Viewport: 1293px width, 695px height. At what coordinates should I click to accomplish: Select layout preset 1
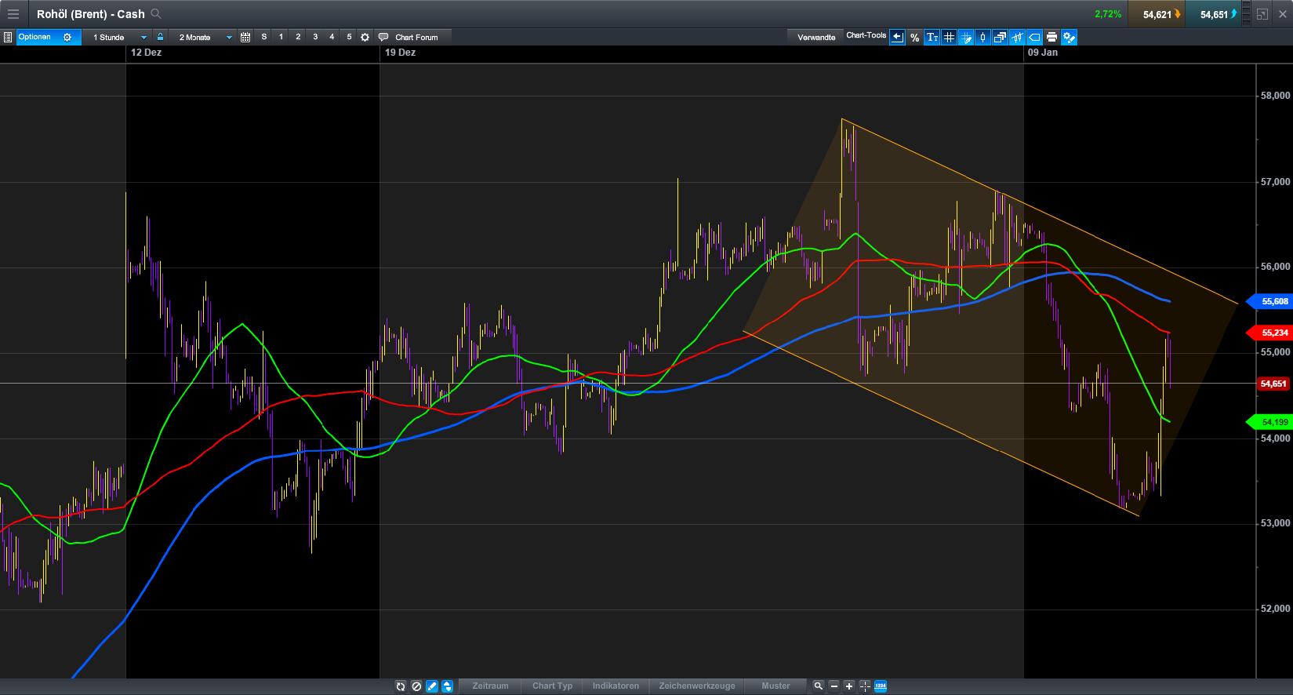click(281, 37)
